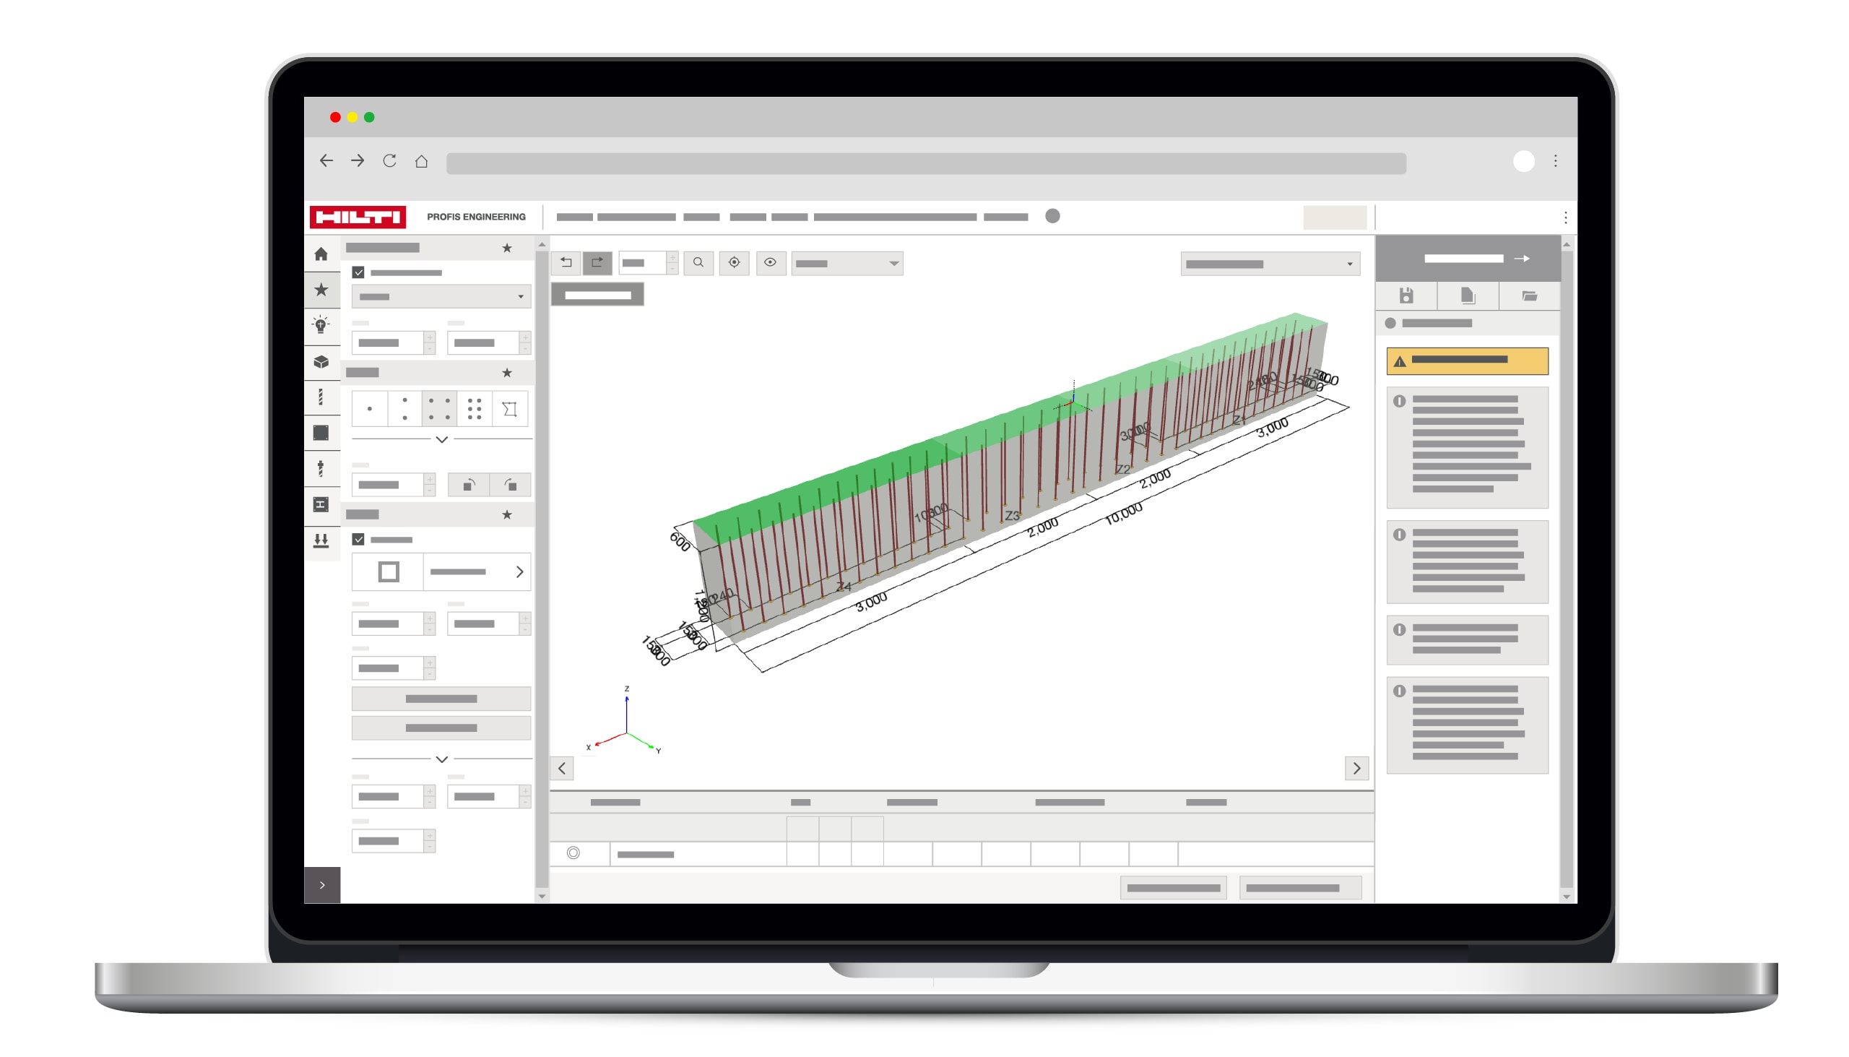Click the undo arrow toolbar button
1849x1057 pixels.
coord(567,264)
